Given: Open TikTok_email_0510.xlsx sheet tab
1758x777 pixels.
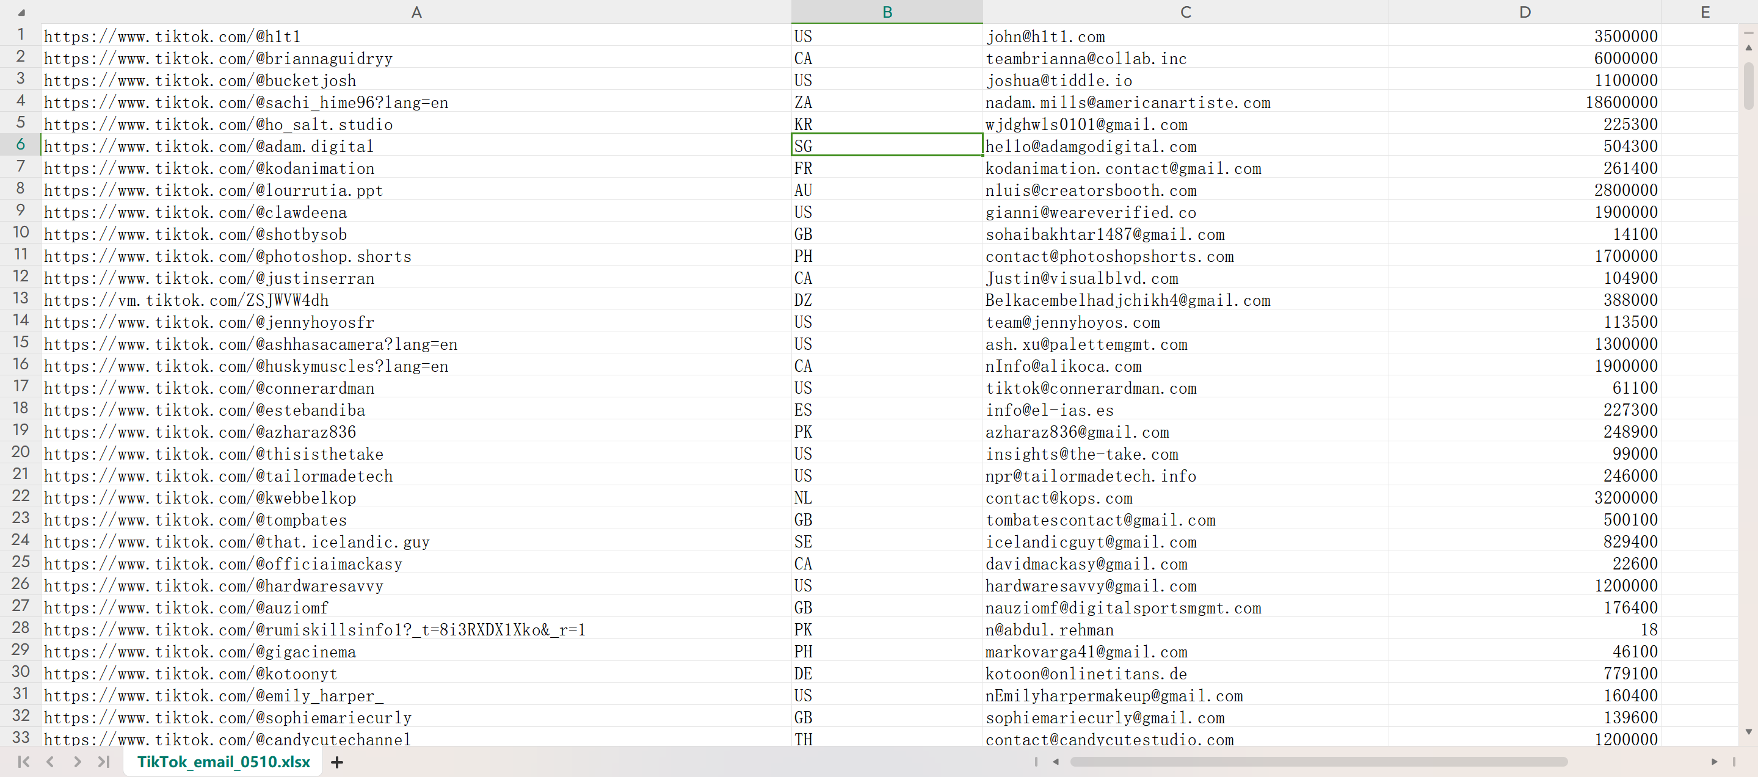Looking at the screenshot, I should [x=223, y=761].
